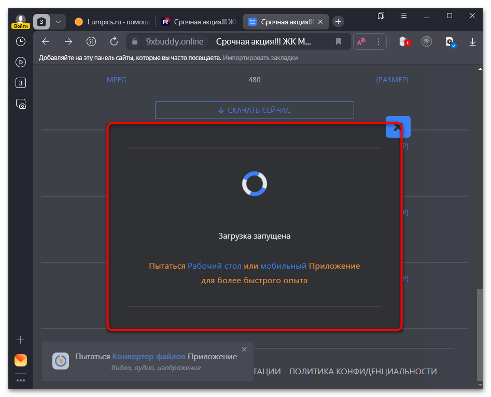
Task: Open Yandex home via the Я icon
Action: (91, 41)
